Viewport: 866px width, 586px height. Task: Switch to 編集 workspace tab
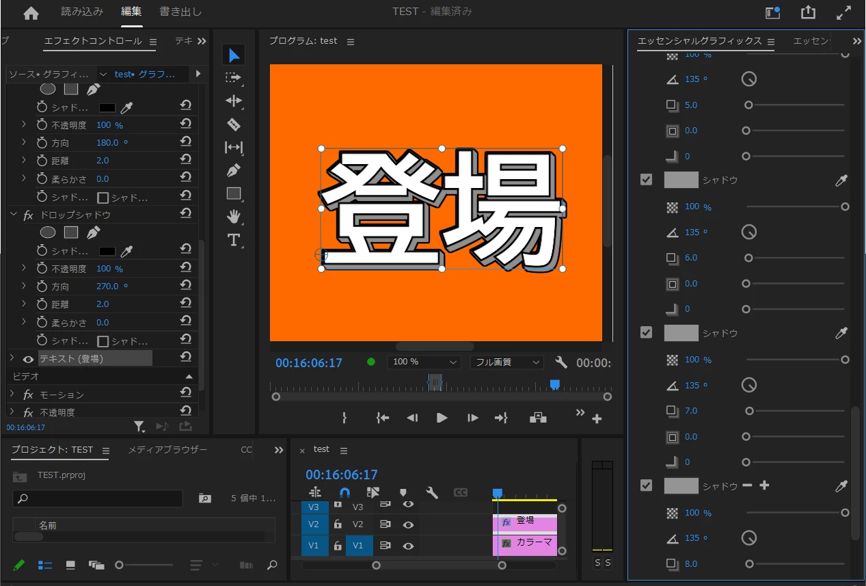[131, 12]
